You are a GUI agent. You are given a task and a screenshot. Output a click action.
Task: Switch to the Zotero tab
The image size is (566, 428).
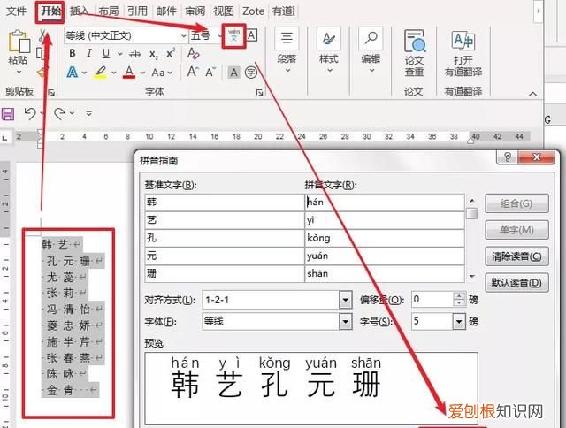pos(253,11)
